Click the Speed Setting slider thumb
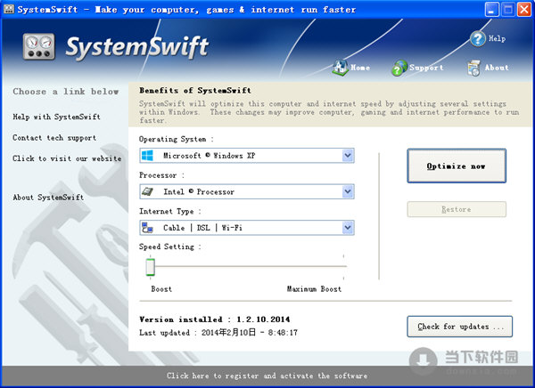The height and width of the screenshot is (388, 535). pos(150,267)
